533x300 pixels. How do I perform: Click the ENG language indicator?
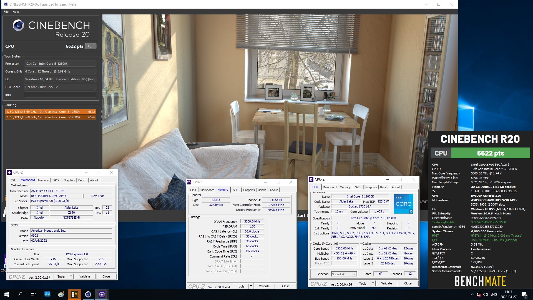pyautogui.click(x=494, y=294)
